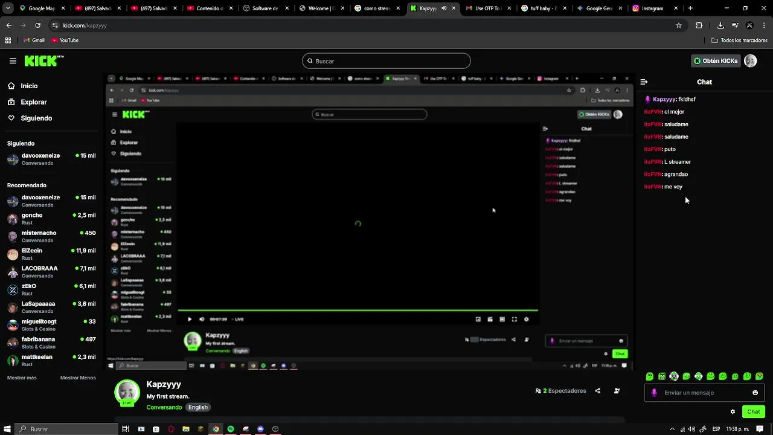The height and width of the screenshot is (435, 773).
Task: Open the browser extensions puzzle icon
Action: (699, 25)
